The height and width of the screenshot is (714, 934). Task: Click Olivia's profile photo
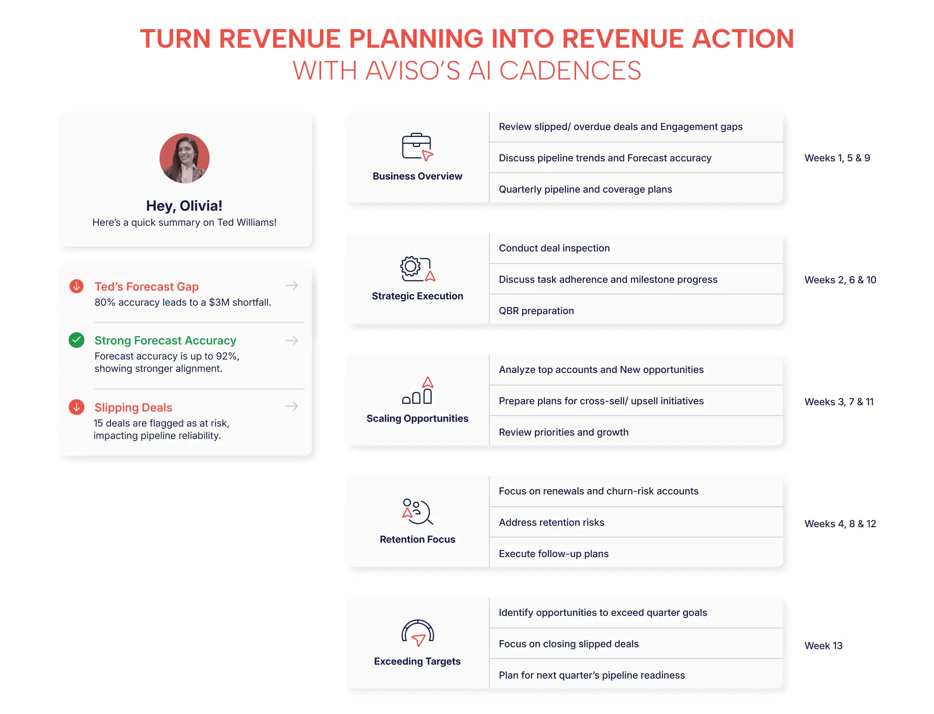(184, 158)
